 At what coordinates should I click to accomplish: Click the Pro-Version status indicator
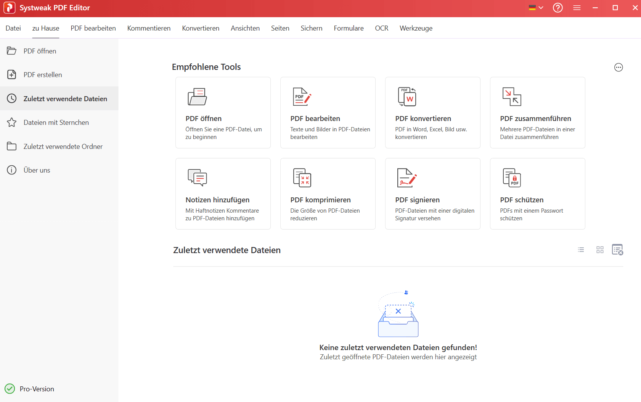point(29,389)
